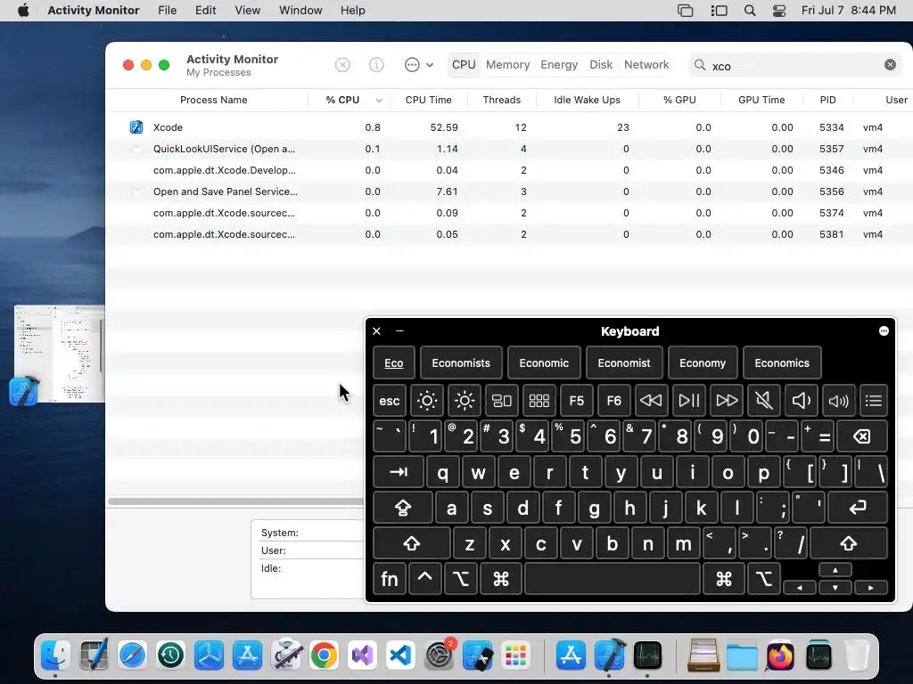Sort by CPU Time column header
Viewport: 913px width, 684px height.
(428, 100)
